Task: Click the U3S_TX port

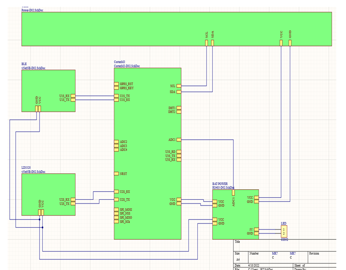Action: 179,155
